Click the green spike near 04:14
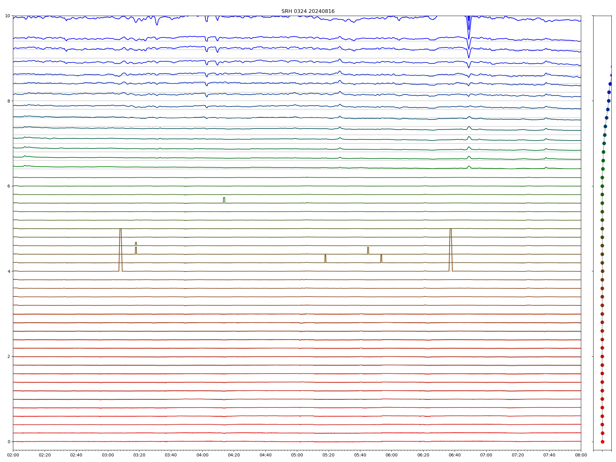The height and width of the screenshot is (462, 616). (x=224, y=200)
